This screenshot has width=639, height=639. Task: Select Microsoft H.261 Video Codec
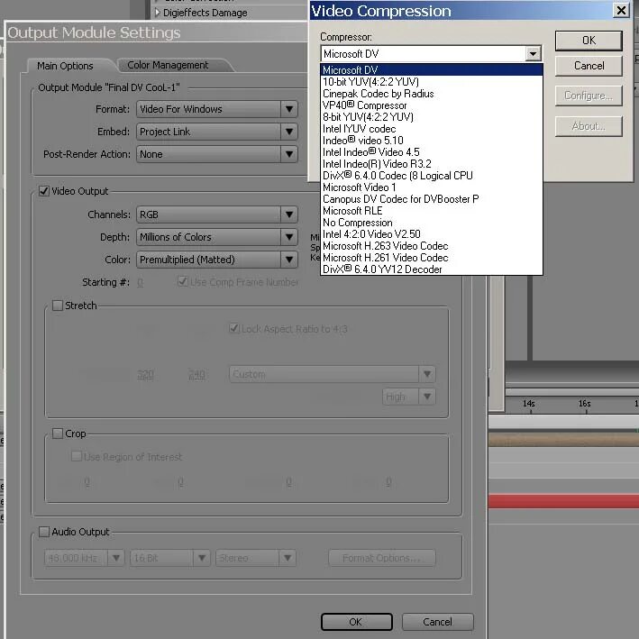432,258
